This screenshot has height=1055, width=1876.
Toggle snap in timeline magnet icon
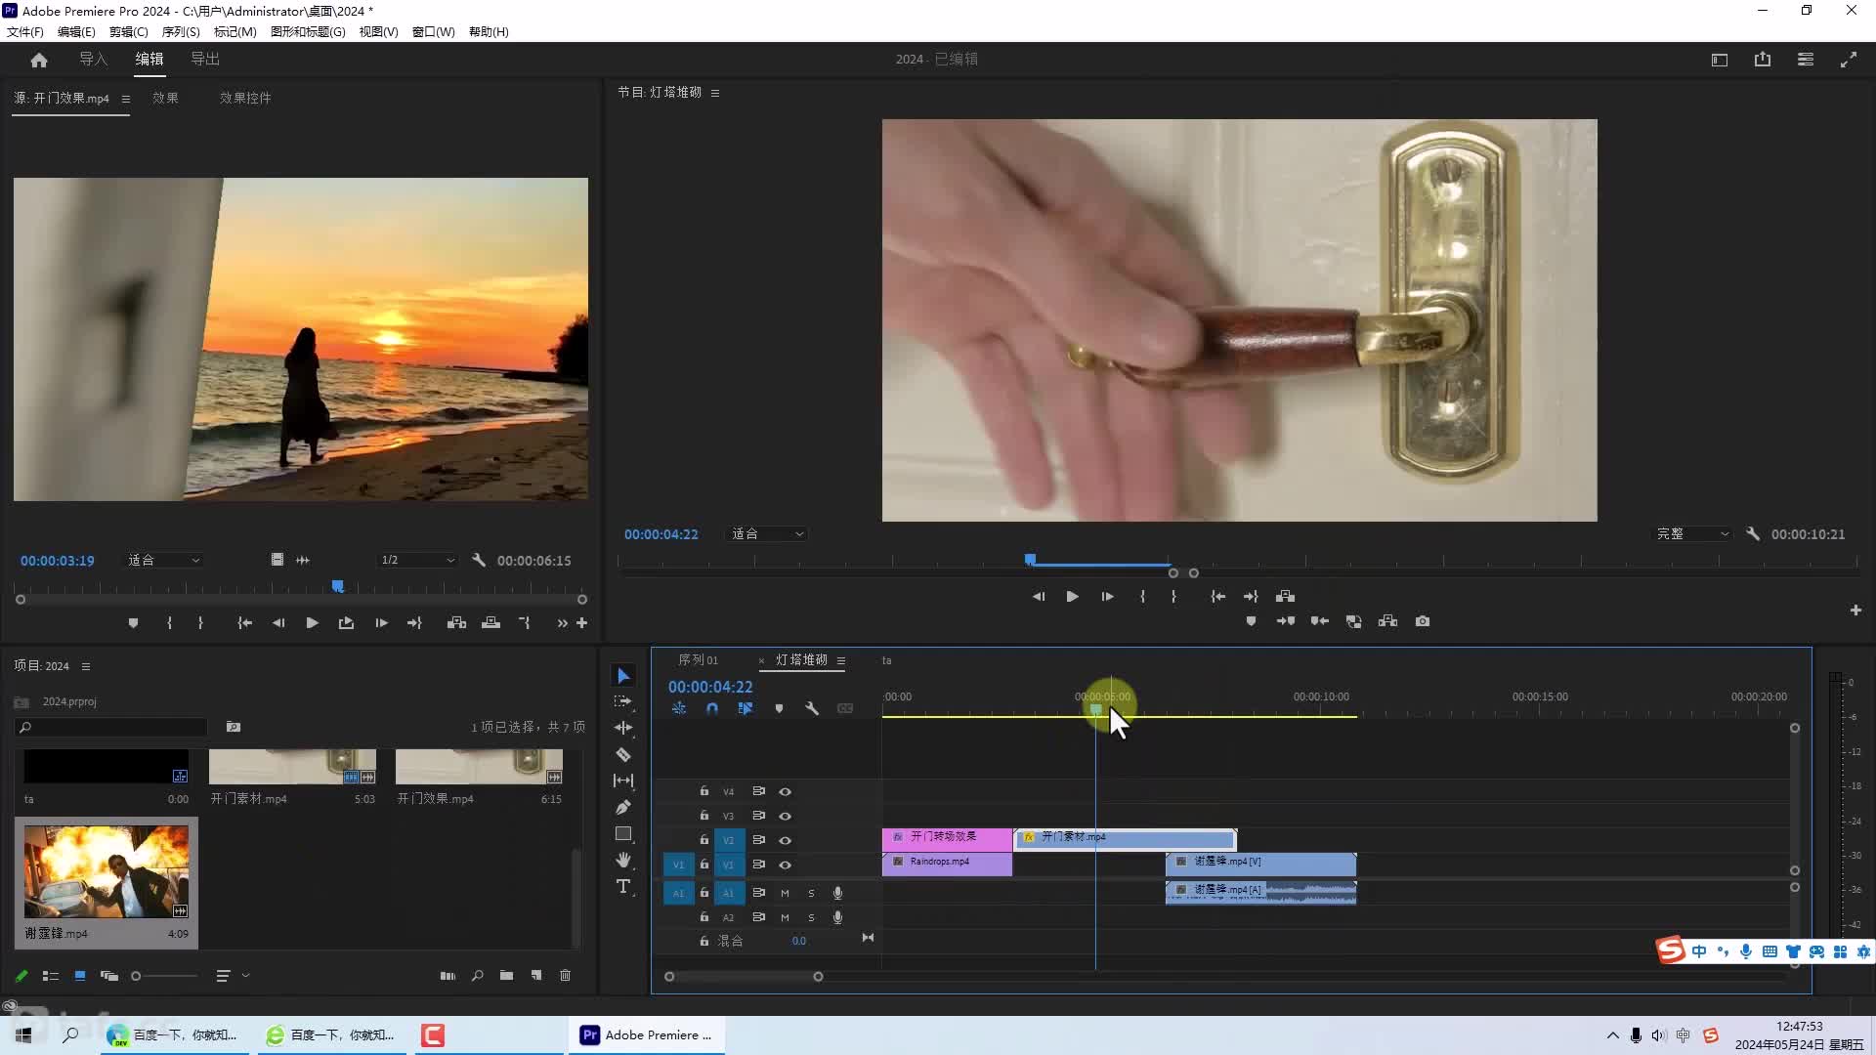[712, 709]
